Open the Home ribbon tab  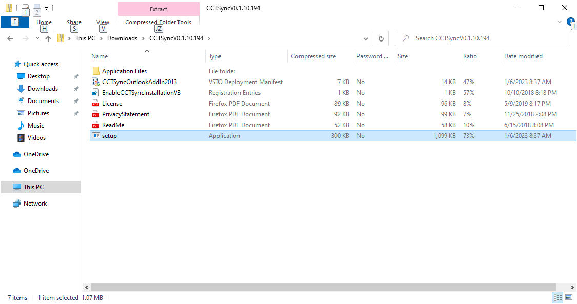point(44,22)
